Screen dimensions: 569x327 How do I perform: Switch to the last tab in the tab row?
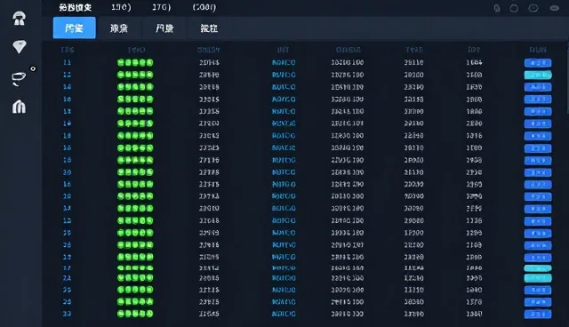click(209, 28)
